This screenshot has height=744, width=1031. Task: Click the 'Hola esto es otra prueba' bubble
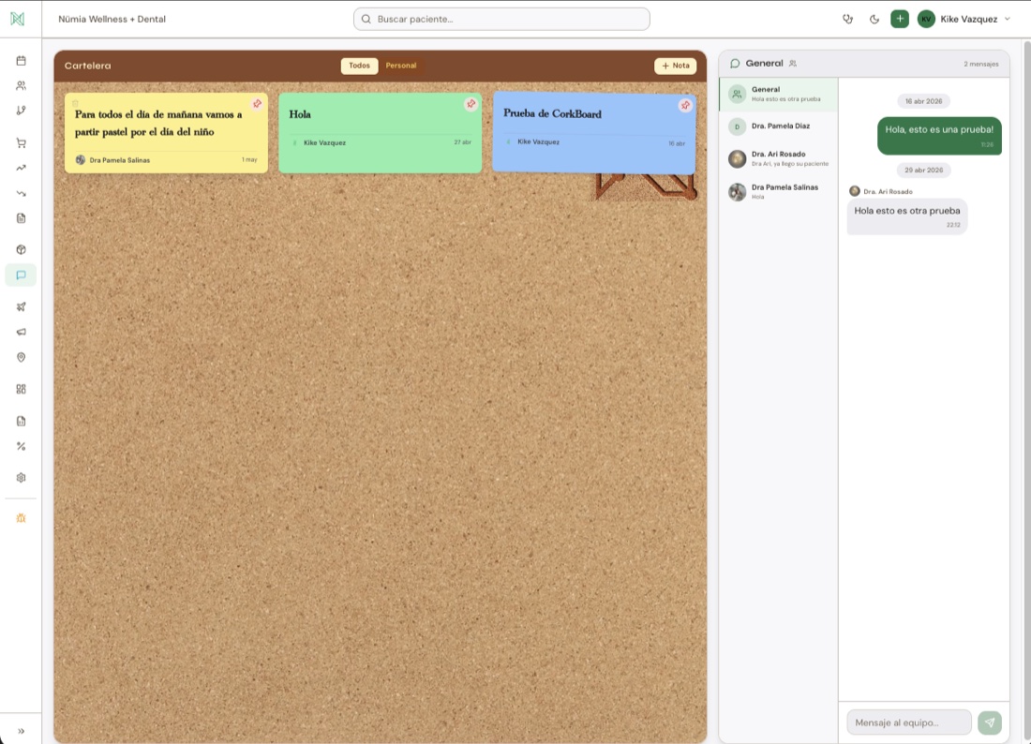click(906, 216)
